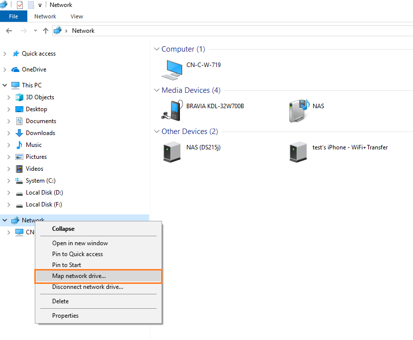Select Delete in the context menu
Viewport: 413px width, 340px height.
pos(98,301)
